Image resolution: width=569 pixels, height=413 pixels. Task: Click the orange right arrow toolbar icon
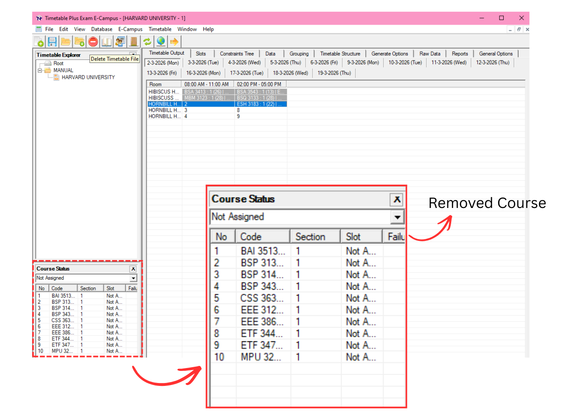point(174,42)
